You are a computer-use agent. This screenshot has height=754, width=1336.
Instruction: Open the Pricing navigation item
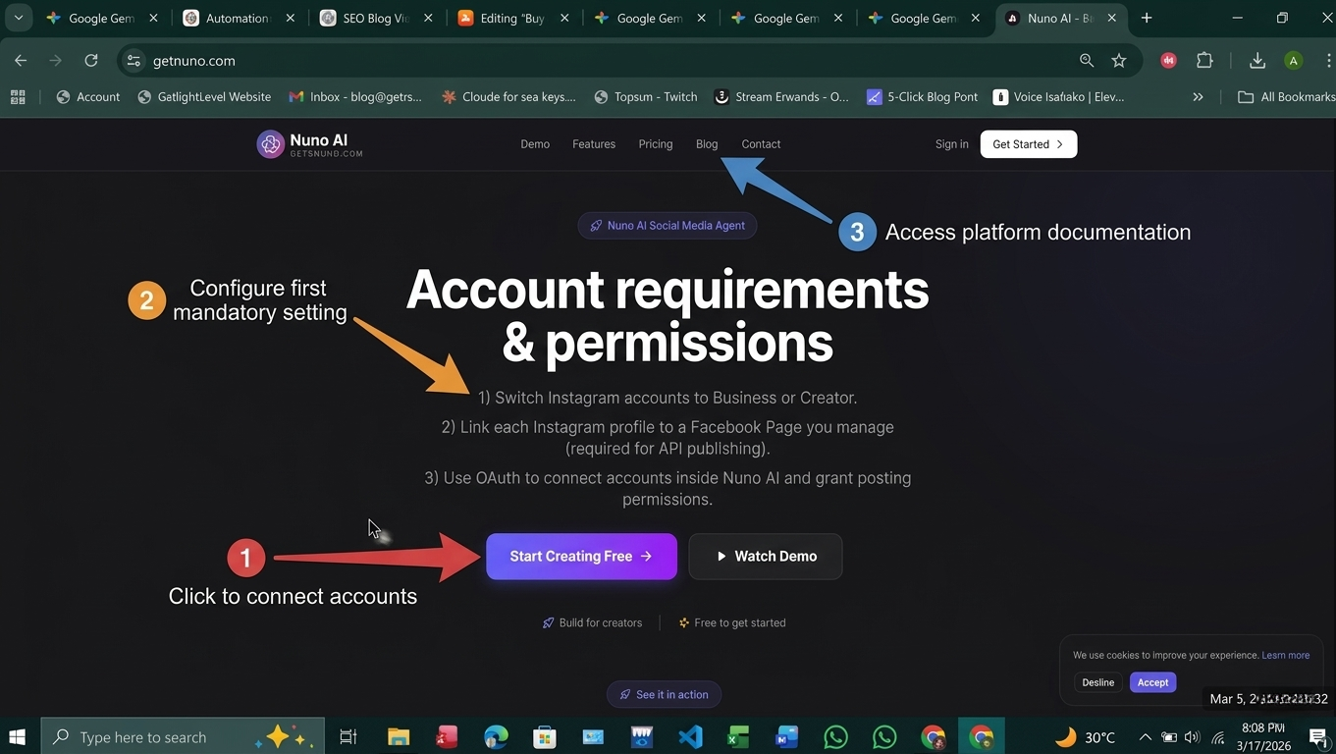[x=655, y=144]
